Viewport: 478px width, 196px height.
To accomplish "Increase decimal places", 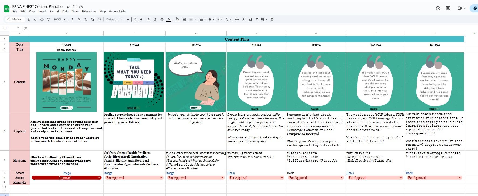I will 92,19.
